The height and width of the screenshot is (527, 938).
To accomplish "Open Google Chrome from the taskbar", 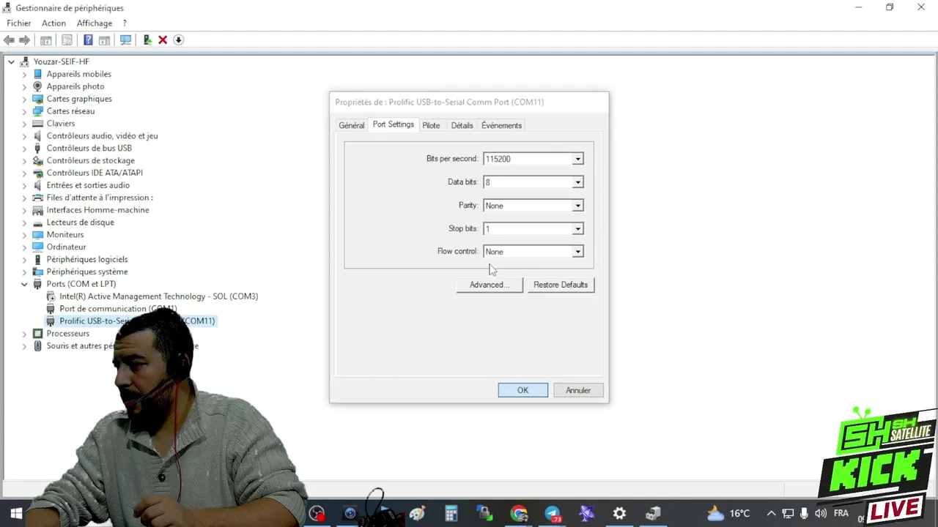I will [x=519, y=514].
